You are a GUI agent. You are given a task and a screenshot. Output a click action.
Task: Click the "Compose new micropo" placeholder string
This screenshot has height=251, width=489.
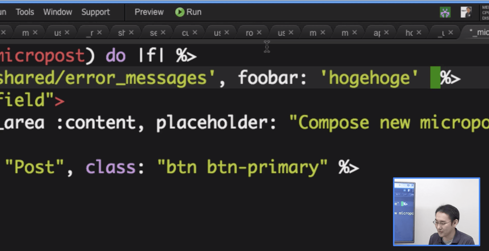[389, 123]
